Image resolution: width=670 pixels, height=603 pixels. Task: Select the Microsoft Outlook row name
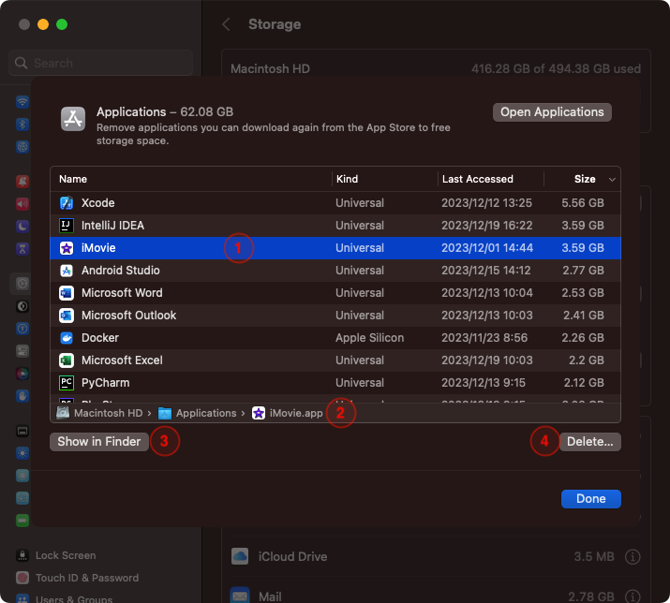pos(128,316)
